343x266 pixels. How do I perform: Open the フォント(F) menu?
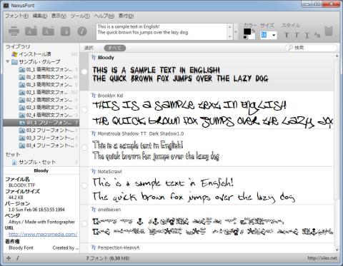point(16,16)
